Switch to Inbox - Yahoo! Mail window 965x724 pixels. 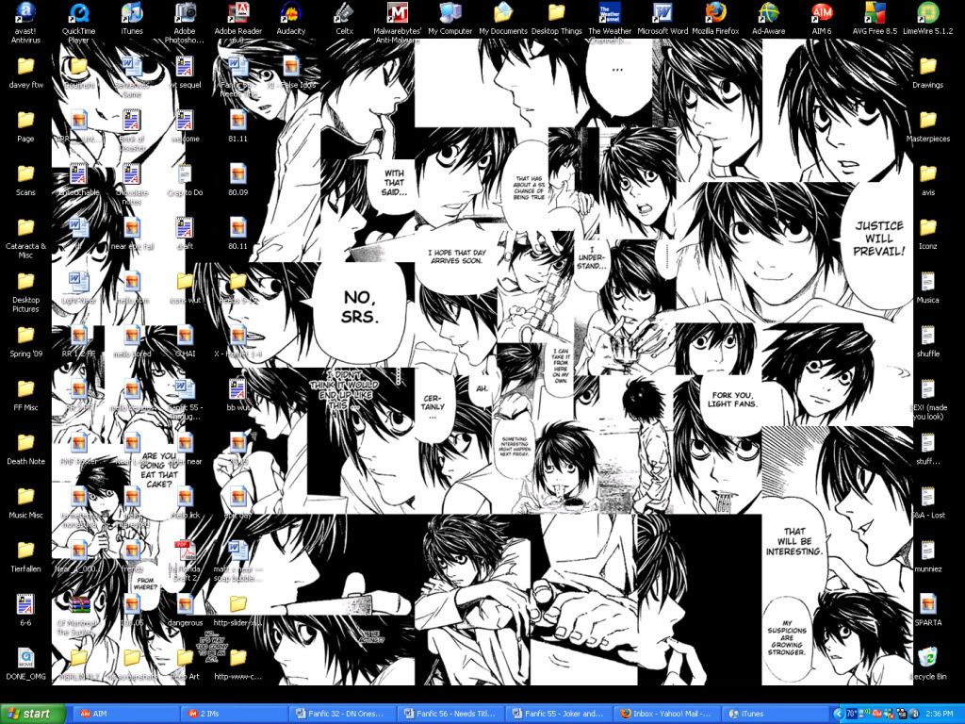pos(666,714)
